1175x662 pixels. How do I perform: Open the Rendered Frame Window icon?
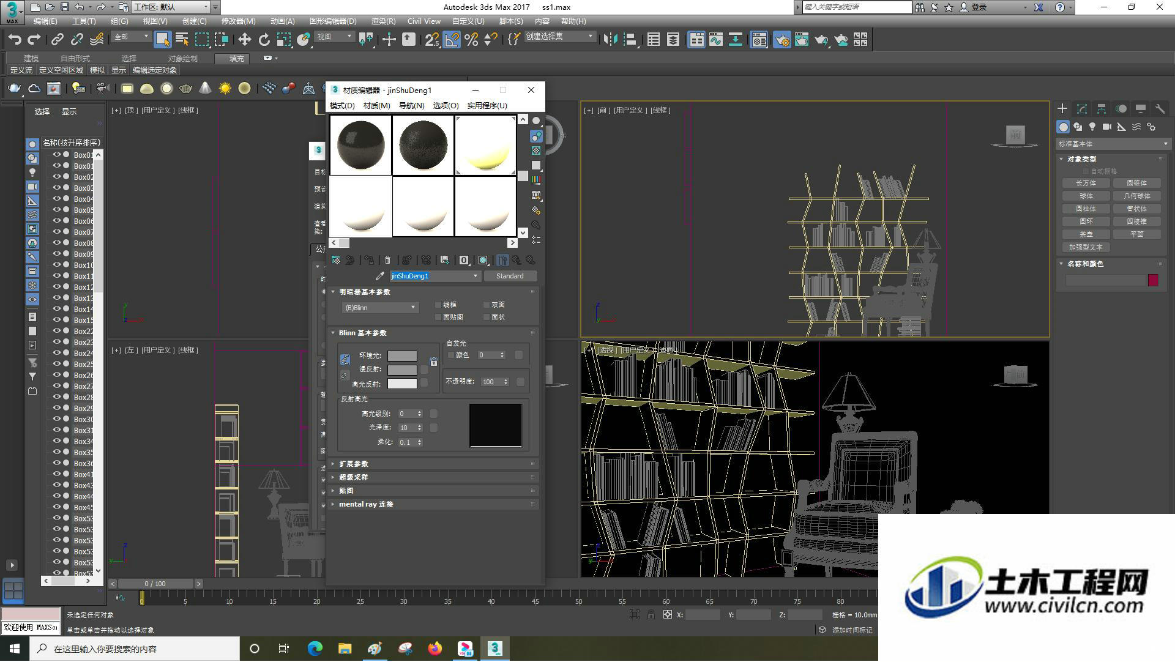pos(801,40)
